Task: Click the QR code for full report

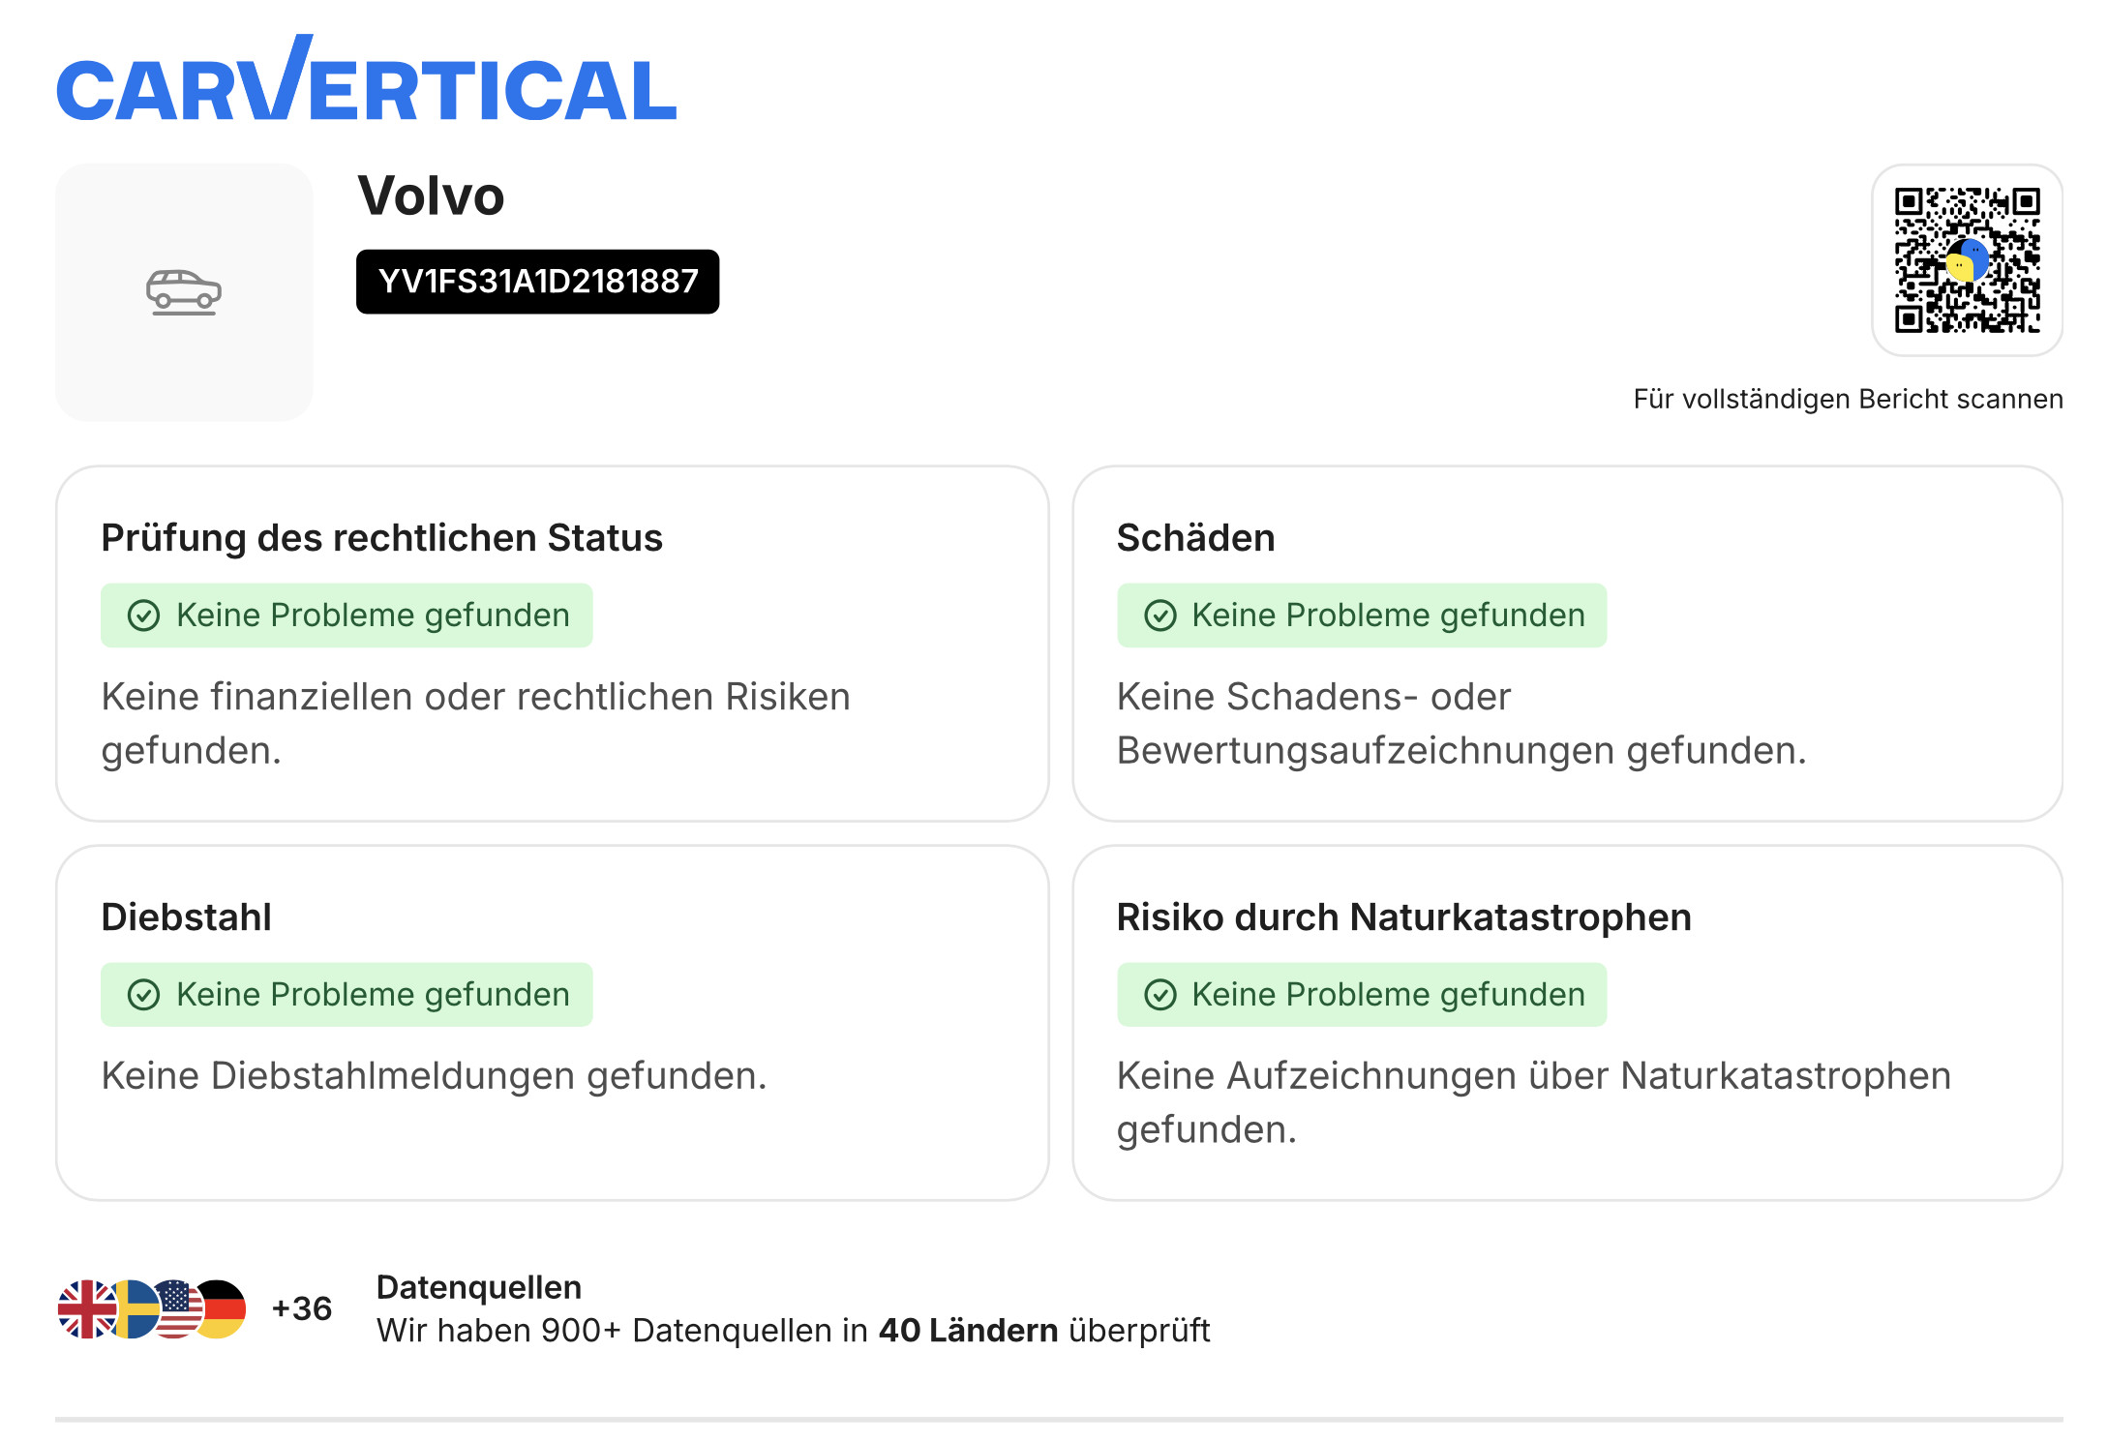Action: coord(1967,259)
